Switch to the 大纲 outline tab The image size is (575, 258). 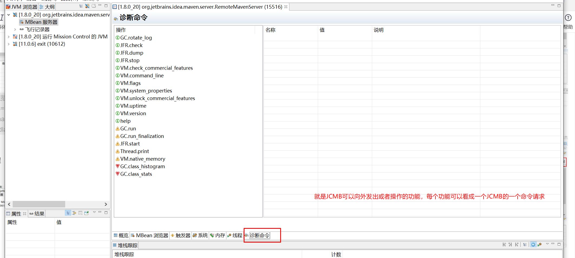coord(47,7)
